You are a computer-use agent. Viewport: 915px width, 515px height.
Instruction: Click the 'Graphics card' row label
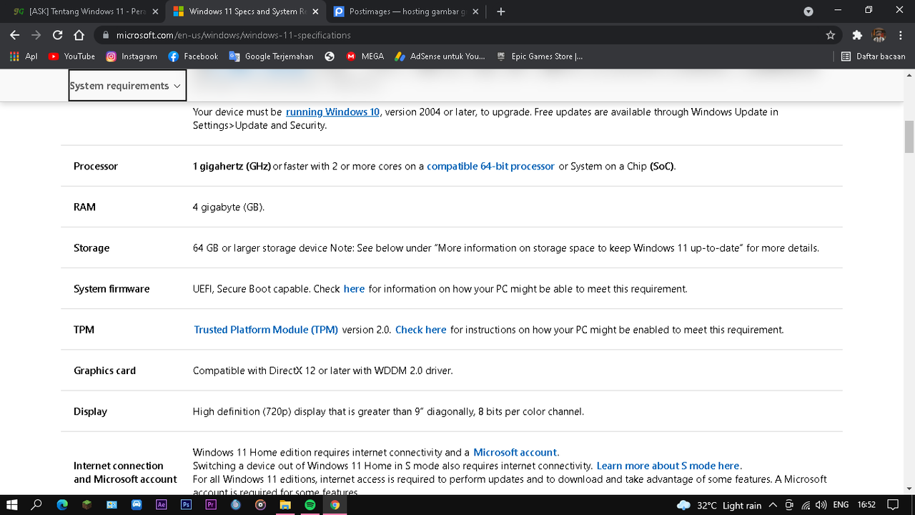pyautogui.click(x=104, y=371)
